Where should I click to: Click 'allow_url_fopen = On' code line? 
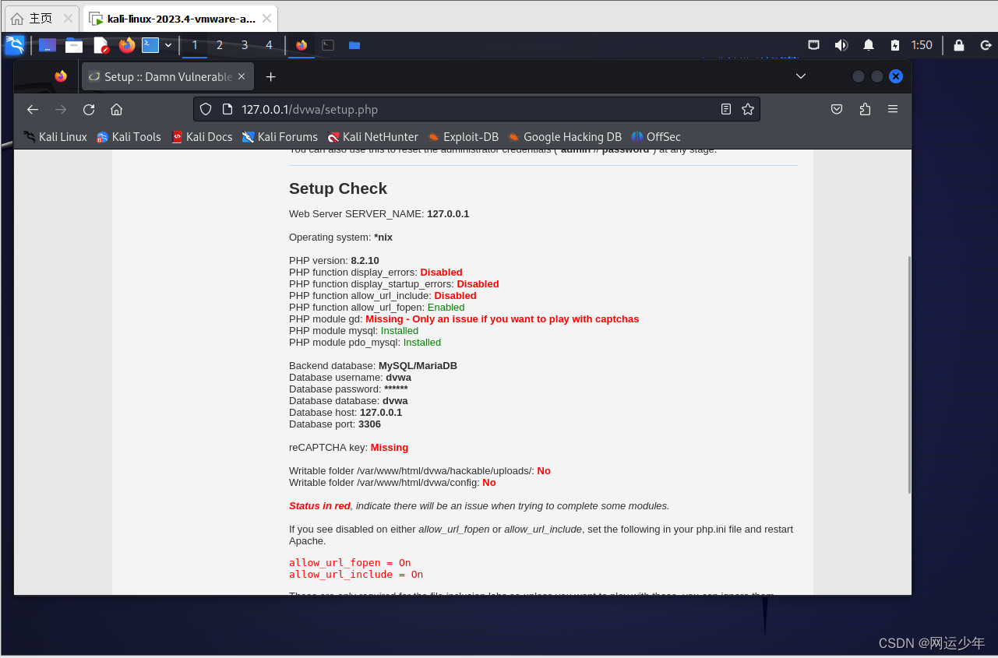click(x=350, y=563)
